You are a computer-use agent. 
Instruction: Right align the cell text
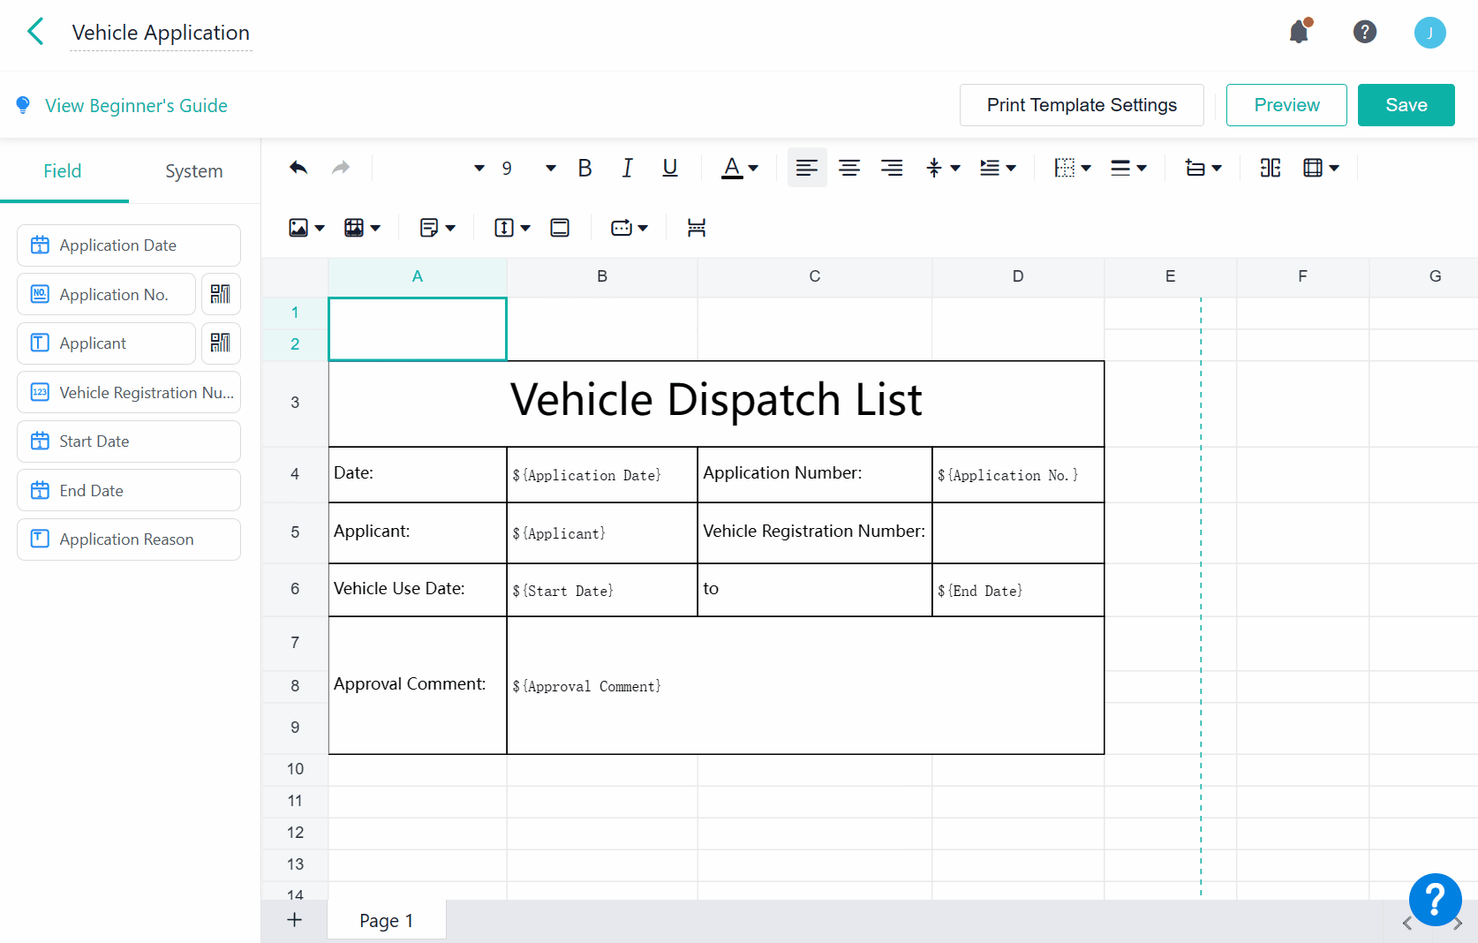892,168
